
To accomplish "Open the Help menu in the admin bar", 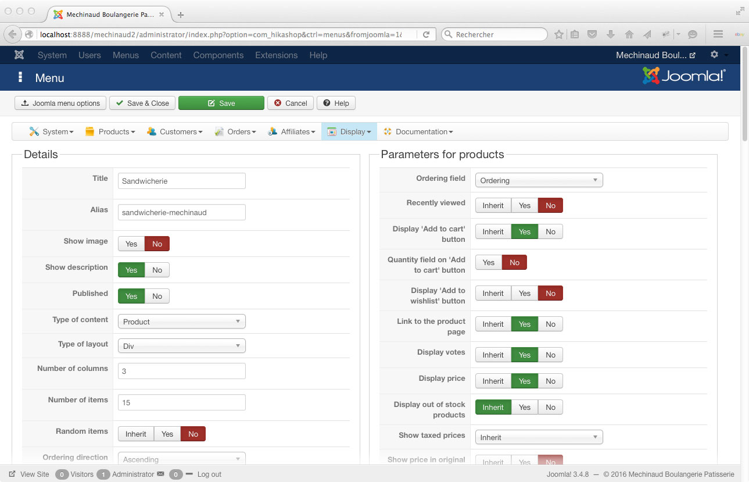I will [318, 55].
